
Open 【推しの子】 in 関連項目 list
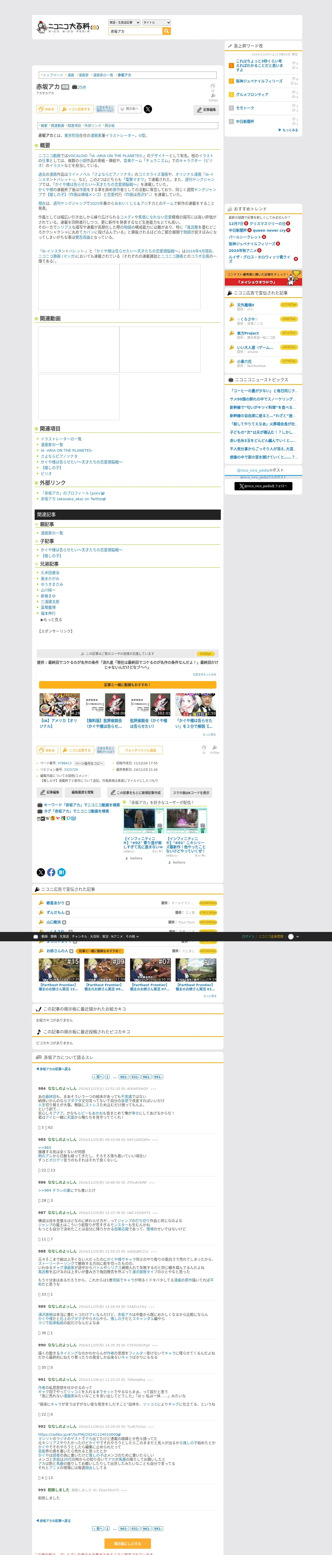coord(51,468)
